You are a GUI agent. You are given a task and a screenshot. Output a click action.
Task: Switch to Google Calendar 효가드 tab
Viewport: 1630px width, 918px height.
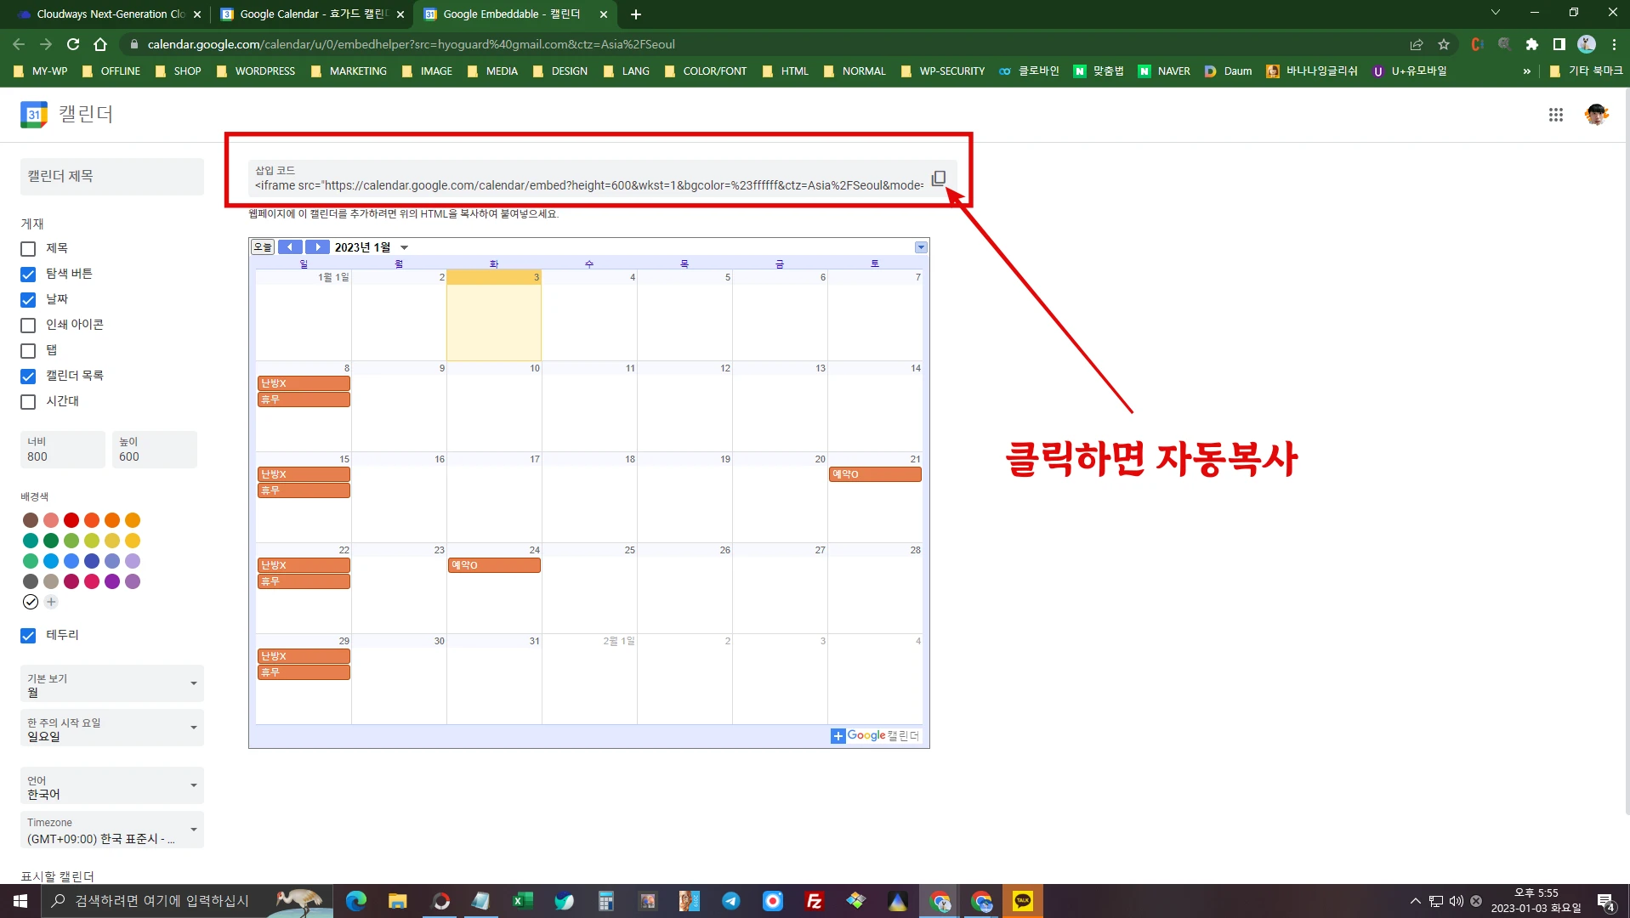click(311, 14)
